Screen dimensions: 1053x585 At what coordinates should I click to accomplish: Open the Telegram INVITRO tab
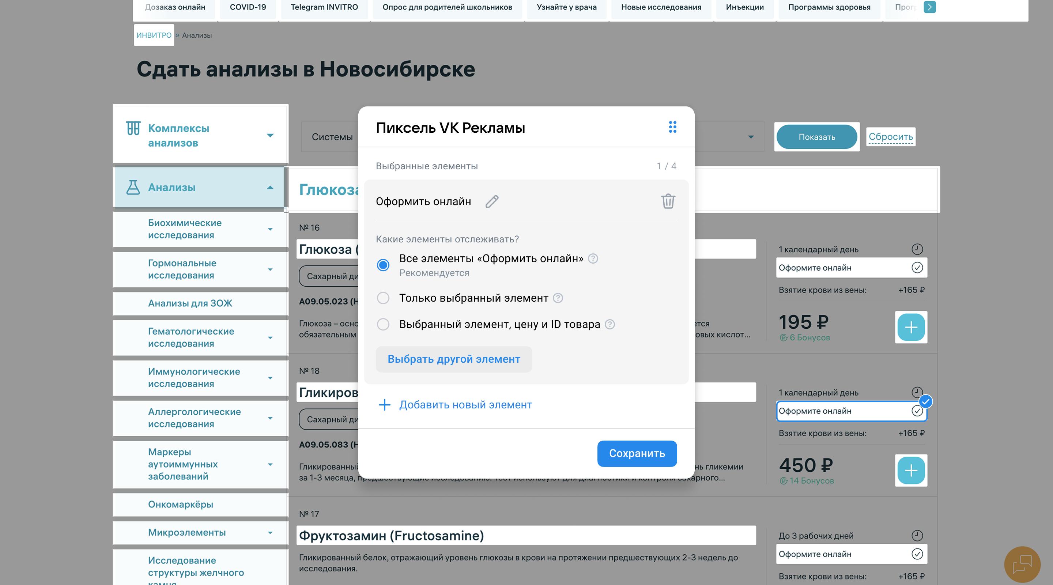coord(324,7)
